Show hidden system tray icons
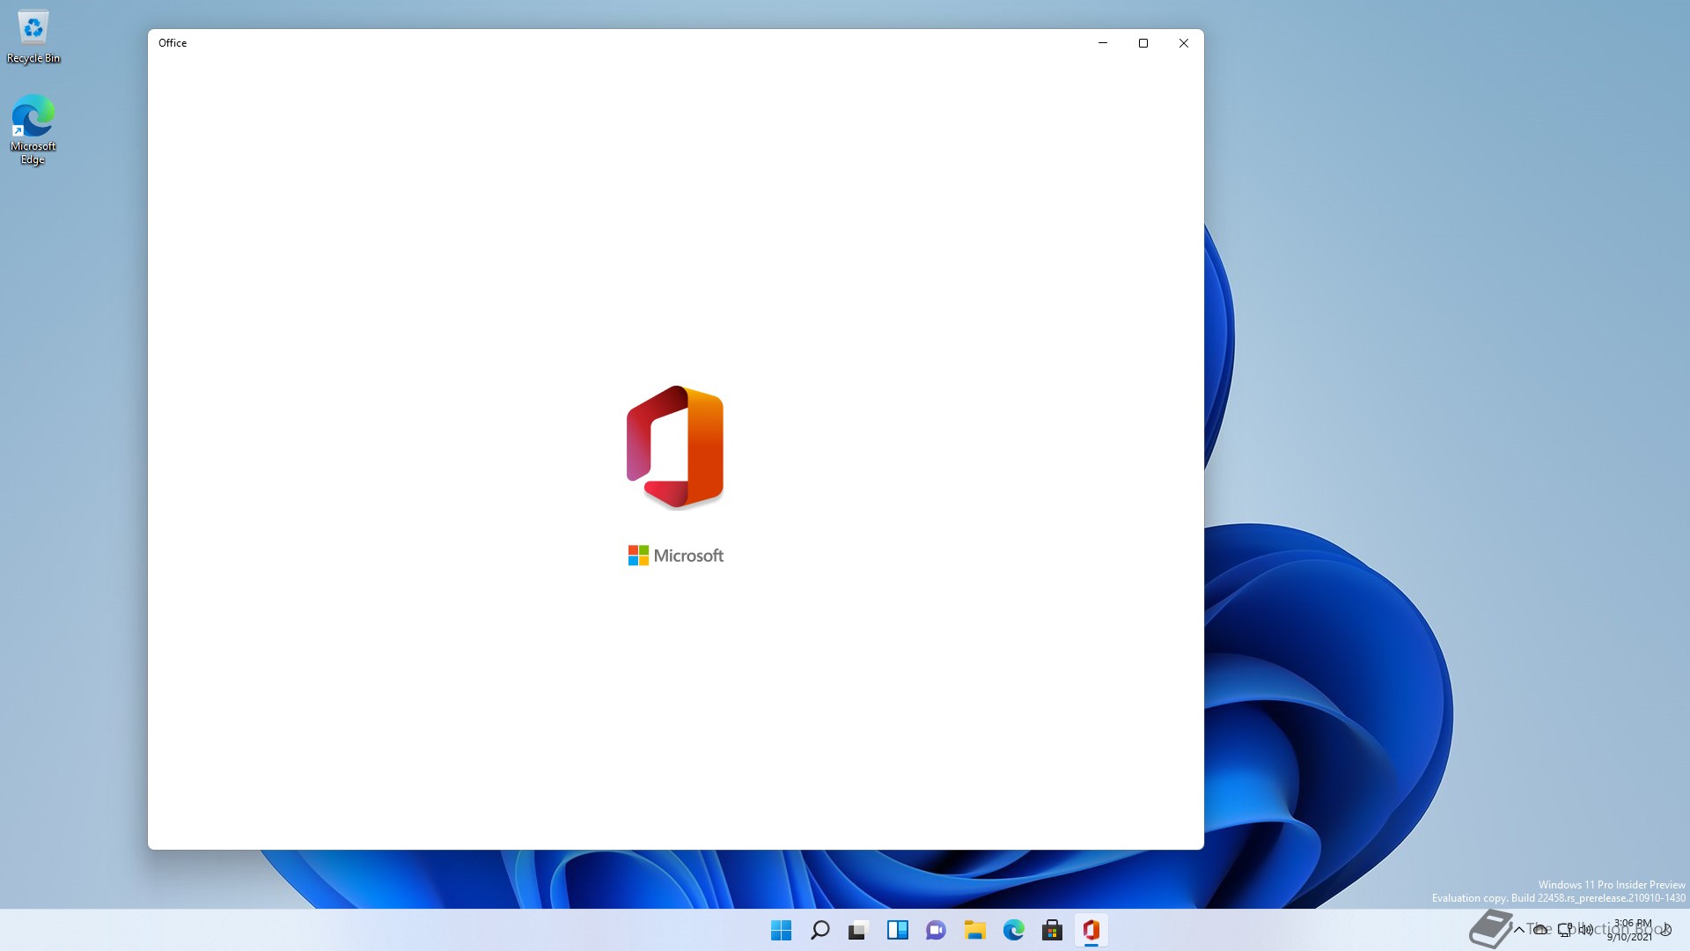The height and width of the screenshot is (951, 1690). click(1519, 930)
